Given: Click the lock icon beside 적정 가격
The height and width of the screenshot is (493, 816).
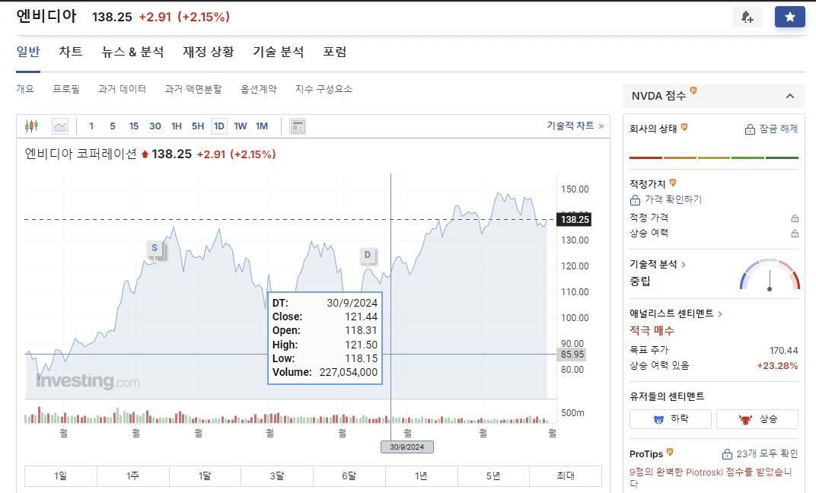Looking at the screenshot, I should pyautogui.click(x=795, y=217).
